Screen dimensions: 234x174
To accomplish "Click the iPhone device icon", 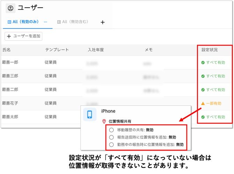I will click(90, 114).
